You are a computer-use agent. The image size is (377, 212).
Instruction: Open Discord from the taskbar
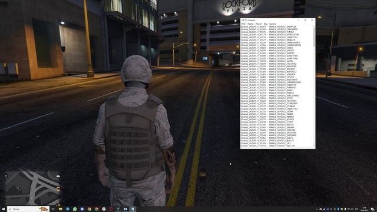(x=82, y=209)
